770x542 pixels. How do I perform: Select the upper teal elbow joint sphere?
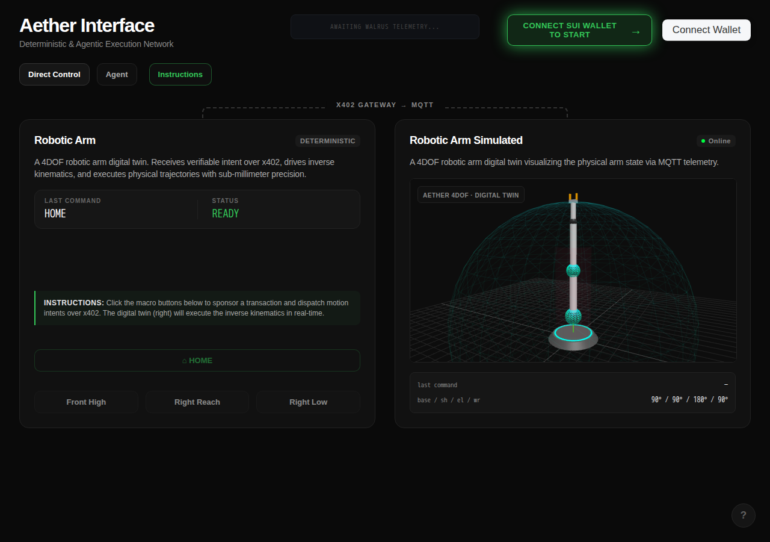[573, 270]
